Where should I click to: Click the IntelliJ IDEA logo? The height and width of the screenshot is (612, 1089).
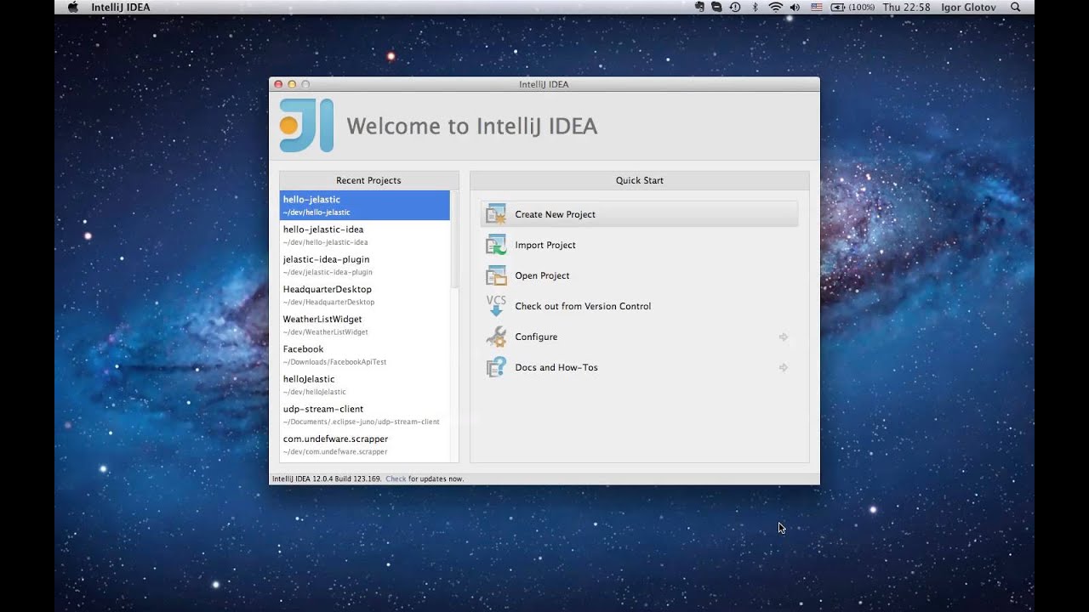coord(306,126)
